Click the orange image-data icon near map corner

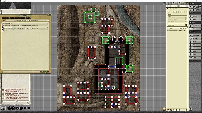[164, 109]
